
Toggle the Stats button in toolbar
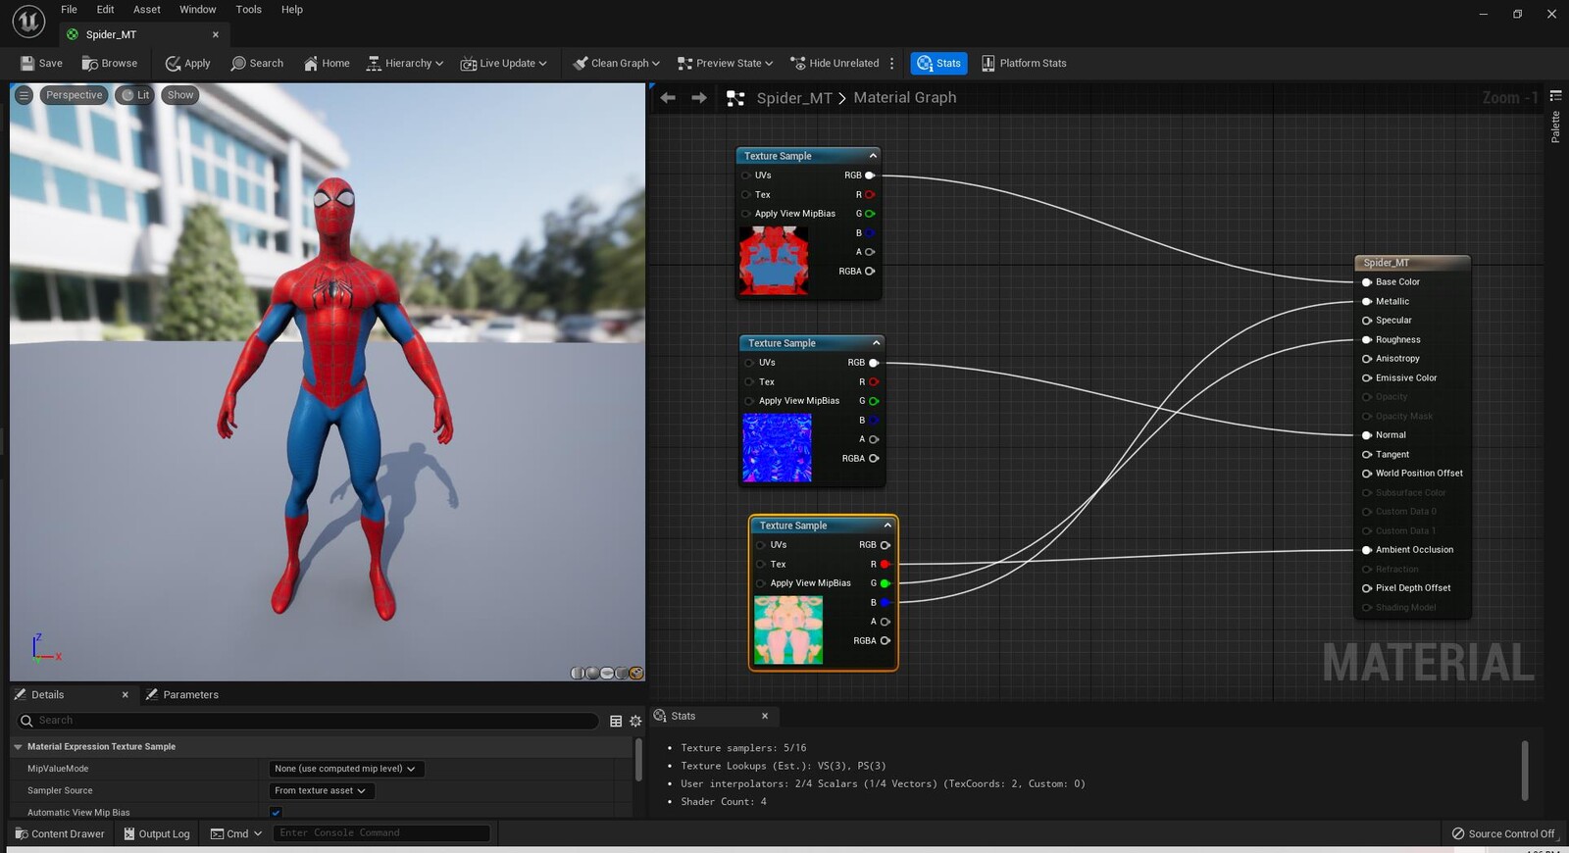pyautogui.click(x=938, y=63)
